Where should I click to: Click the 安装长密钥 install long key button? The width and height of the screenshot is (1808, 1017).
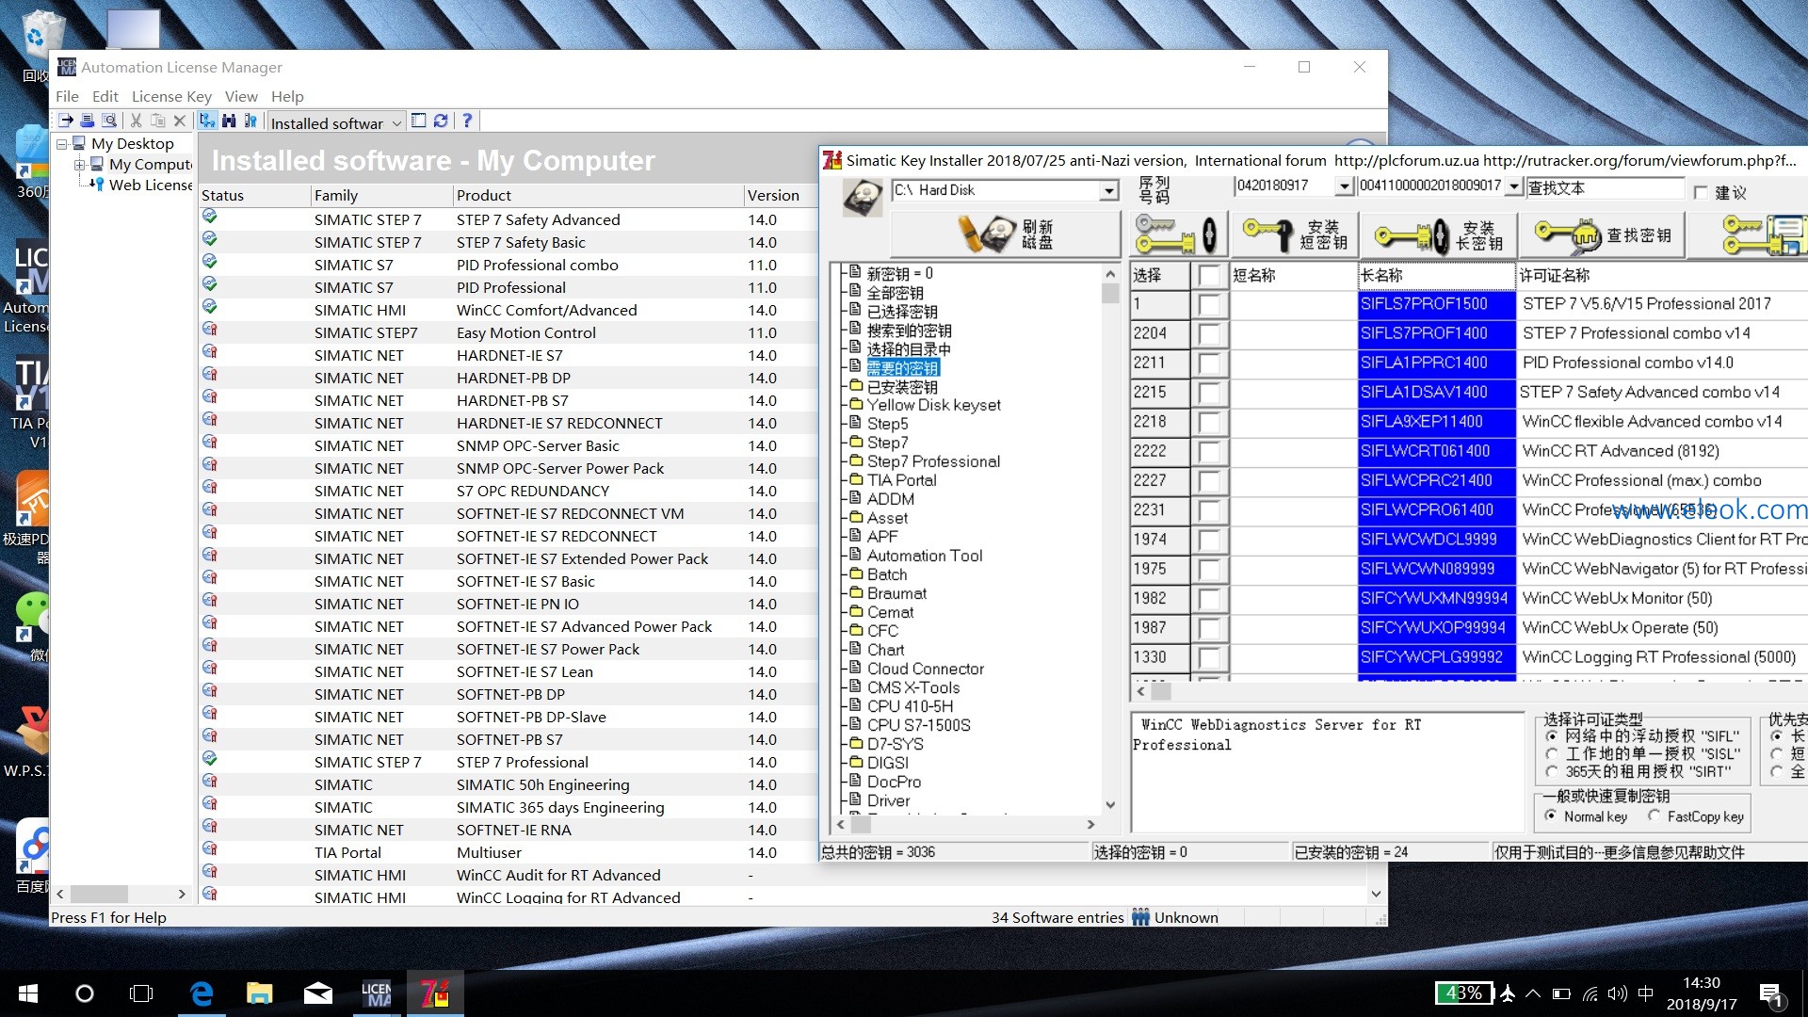coord(1439,234)
